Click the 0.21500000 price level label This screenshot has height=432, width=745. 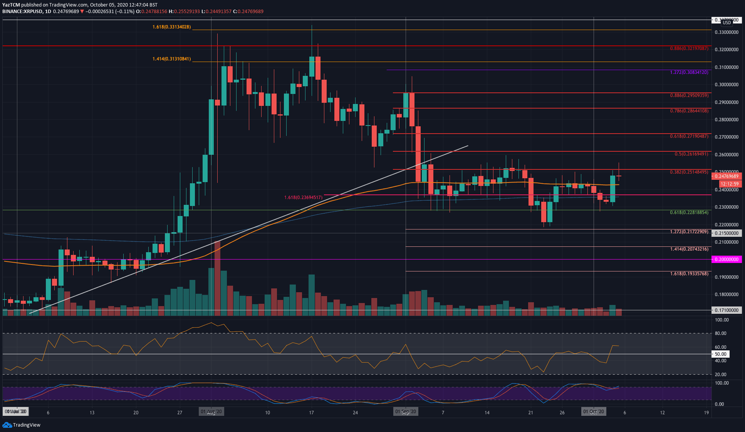pyautogui.click(x=727, y=233)
